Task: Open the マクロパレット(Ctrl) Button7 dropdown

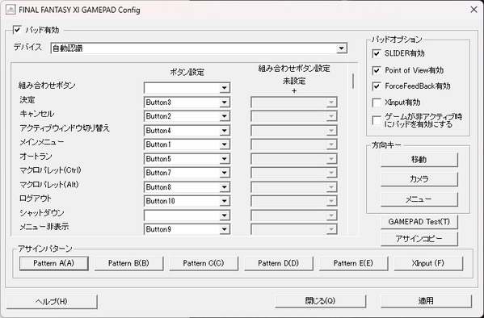Action: click(x=187, y=173)
